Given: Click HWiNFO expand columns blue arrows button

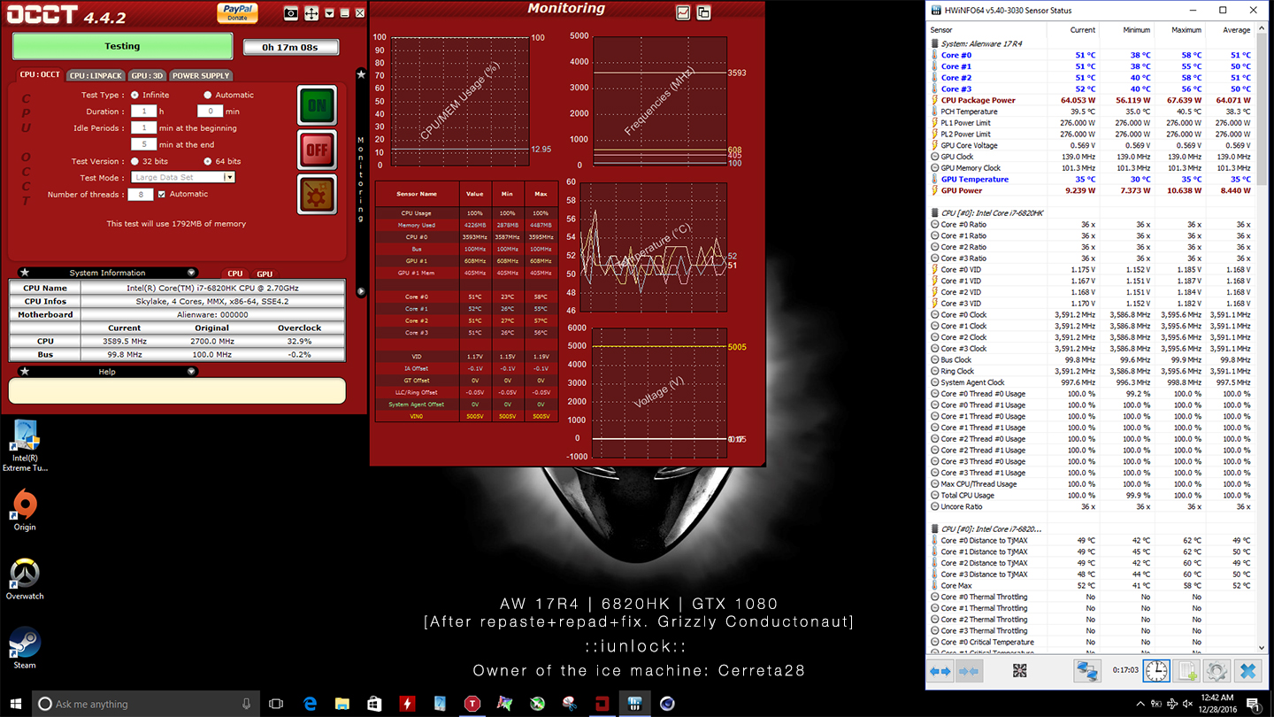Looking at the screenshot, I should (940, 671).
